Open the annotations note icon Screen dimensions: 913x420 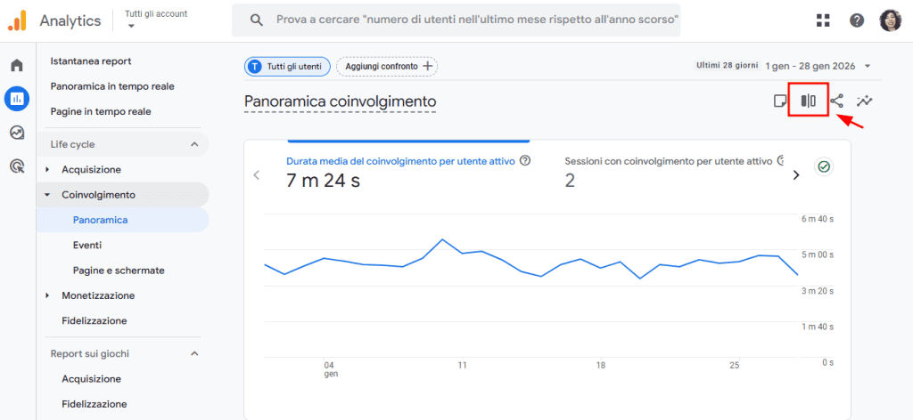click(779, 101)
